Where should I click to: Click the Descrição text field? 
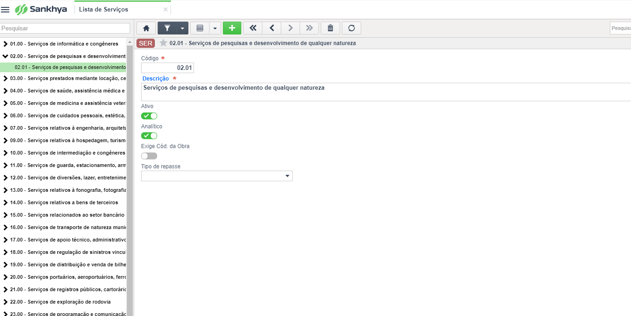pos(386,92)
